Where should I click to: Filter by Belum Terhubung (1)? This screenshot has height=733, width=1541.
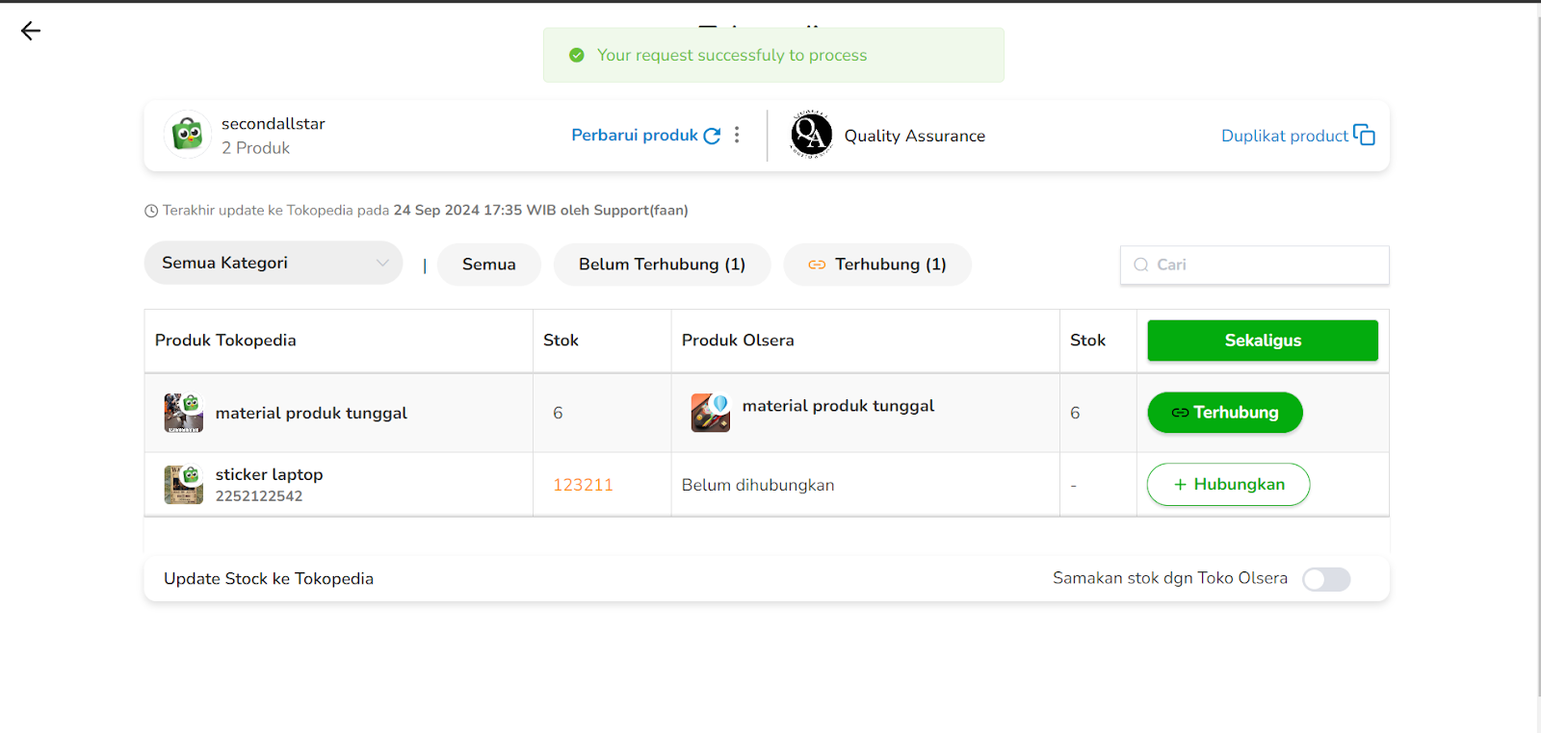click(x=663, y=265)
